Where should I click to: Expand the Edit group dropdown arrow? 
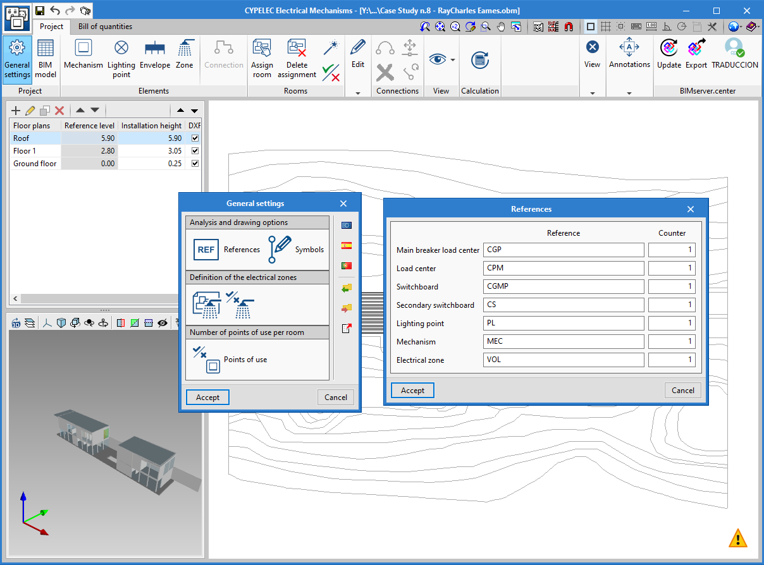coord(358,93)
